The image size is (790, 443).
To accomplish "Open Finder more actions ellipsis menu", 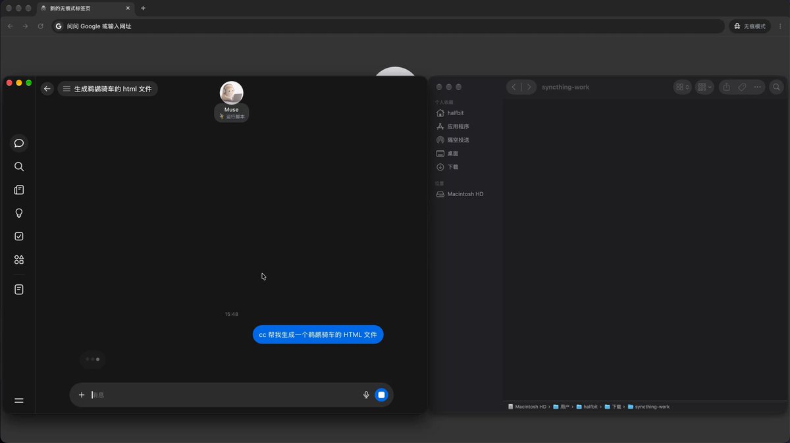I will tap(758, 87).
